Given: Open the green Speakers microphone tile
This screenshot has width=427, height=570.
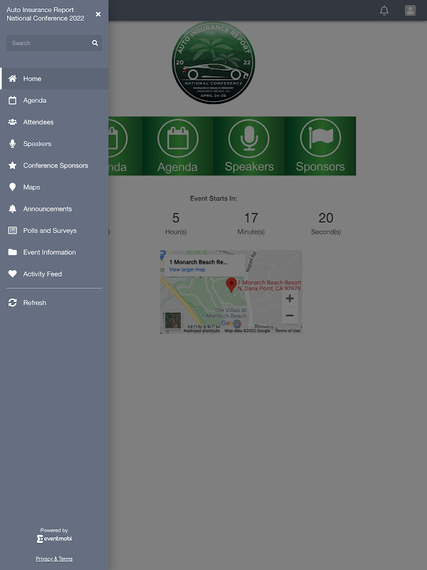Looking at the screenshot, I should point(249,146).
